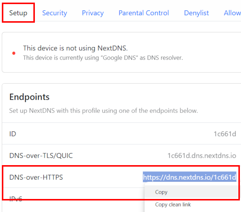The height and width of the screenshot is (212, 241).
Task: Click 'Set up NextDNS with this profile' description
Action: [103, 111]
